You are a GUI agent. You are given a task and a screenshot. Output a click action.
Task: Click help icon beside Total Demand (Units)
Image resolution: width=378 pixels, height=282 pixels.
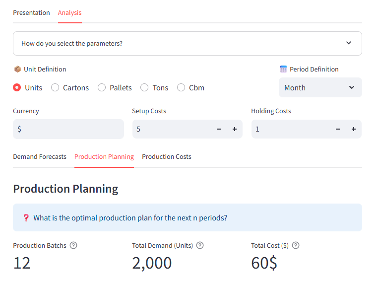(200, 245)
